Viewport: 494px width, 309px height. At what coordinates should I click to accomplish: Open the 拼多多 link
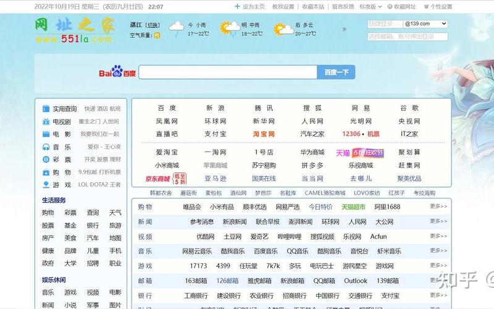pyautogui.click(x=312, y=166)
